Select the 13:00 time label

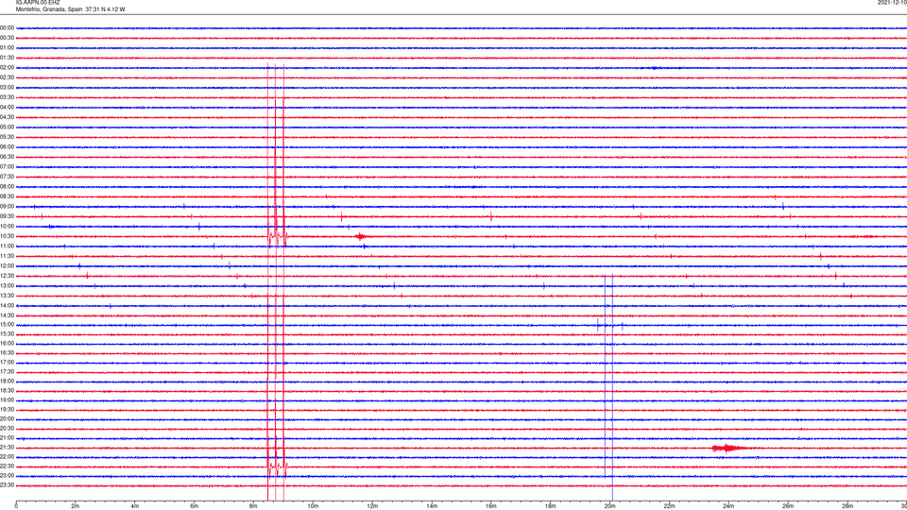pyautogui.click(x=7, y=285)
